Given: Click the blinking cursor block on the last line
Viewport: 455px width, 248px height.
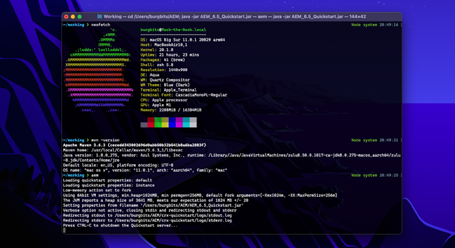Looking at the screenshot, I should tap(64, 230).
